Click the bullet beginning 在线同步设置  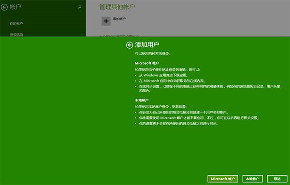tap(210, 88)
